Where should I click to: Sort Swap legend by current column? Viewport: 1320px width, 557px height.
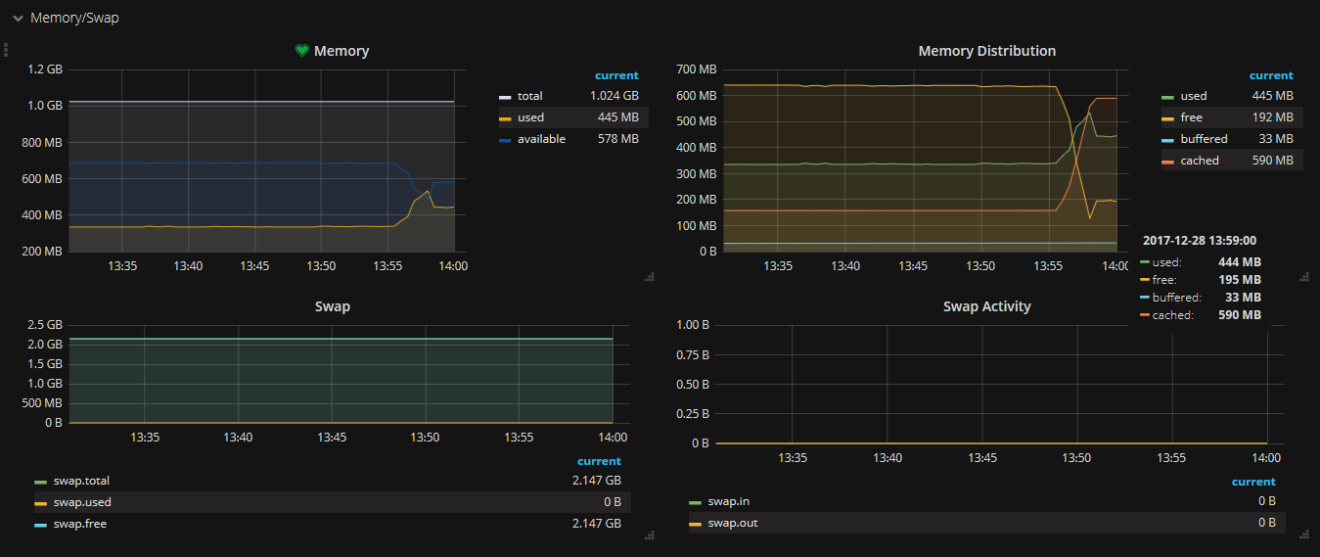pyautogui.click(x=599, y=461)
